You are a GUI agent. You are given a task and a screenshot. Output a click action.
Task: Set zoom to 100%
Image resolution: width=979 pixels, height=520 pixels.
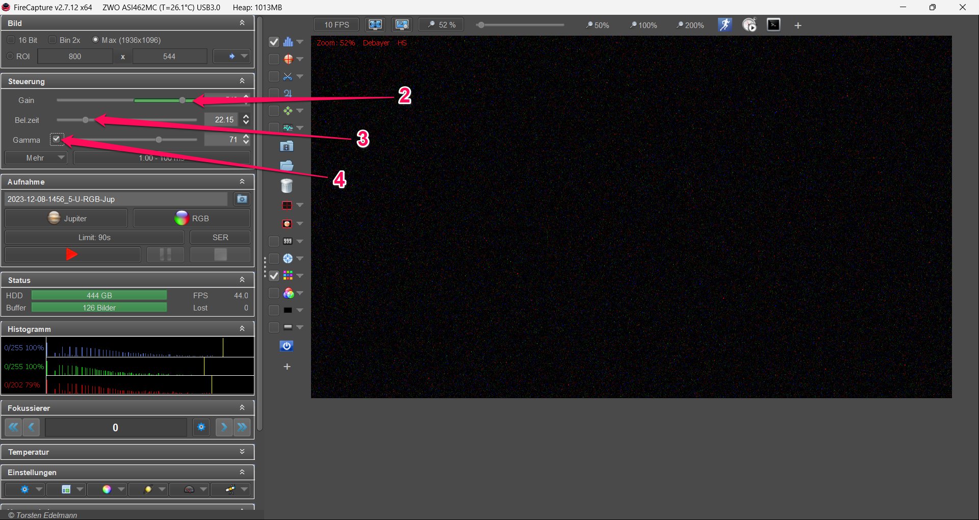[643, 25]
